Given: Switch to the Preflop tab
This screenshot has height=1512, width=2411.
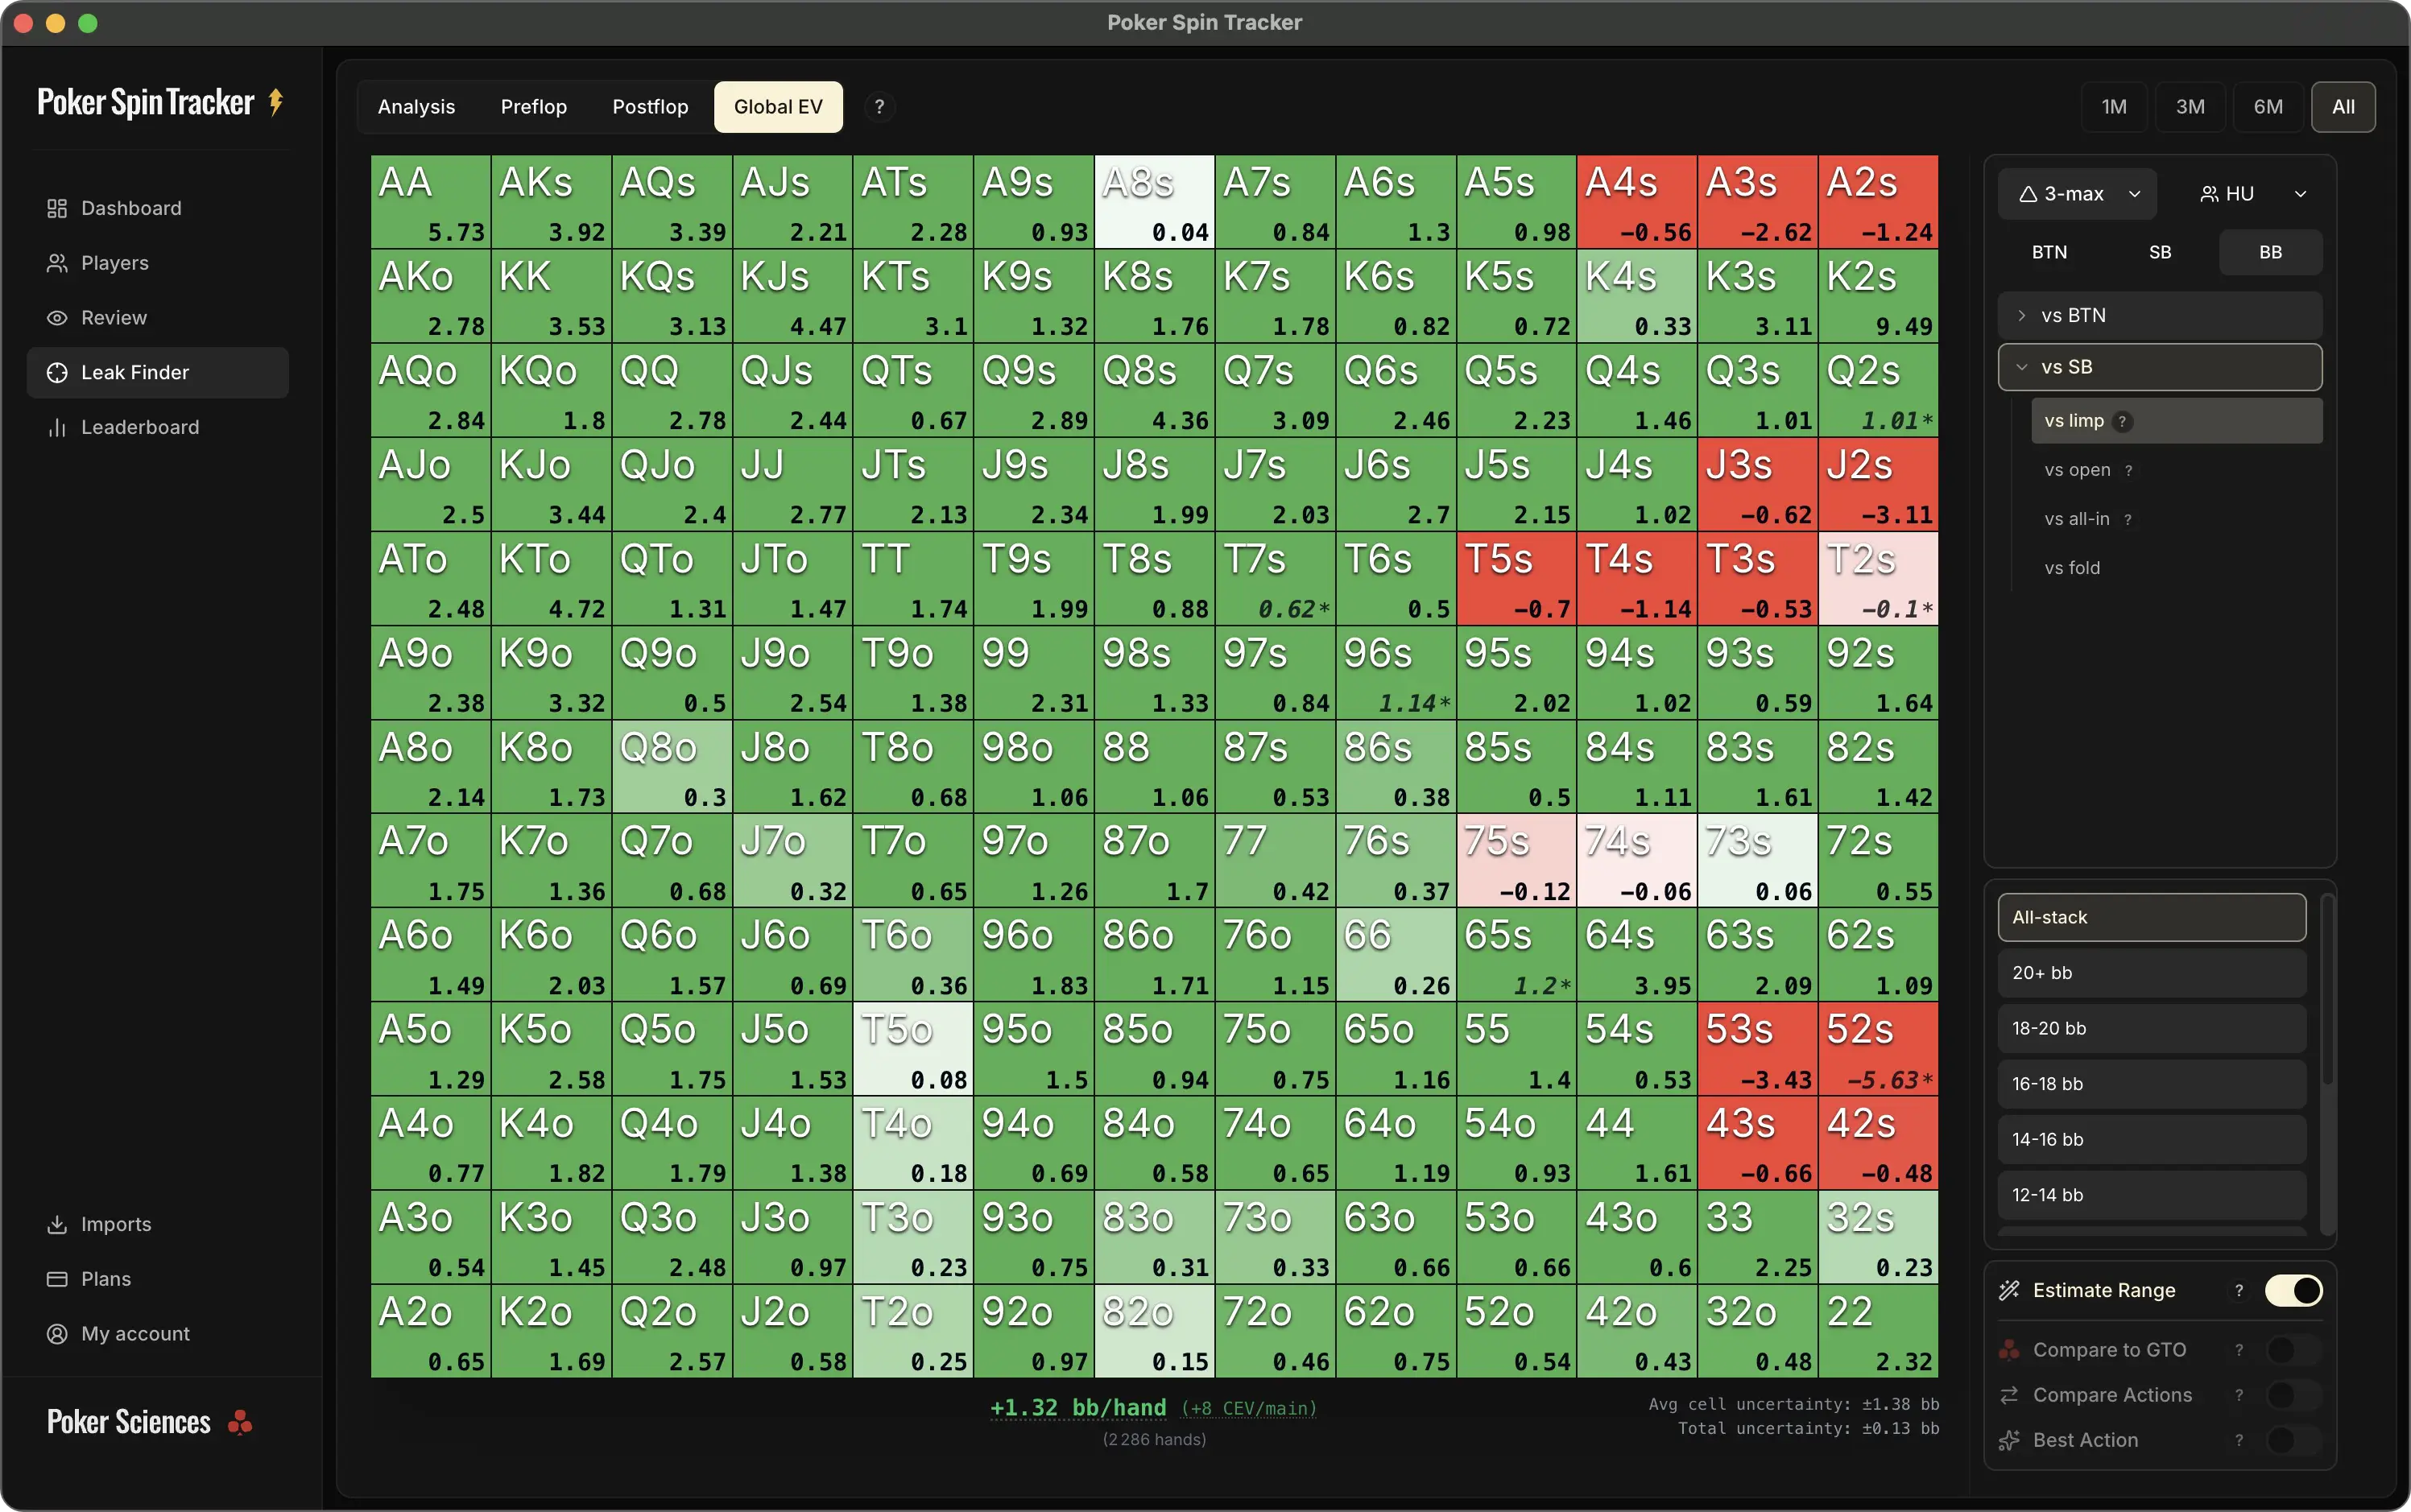Looking at the screenshot, I should pos(533,107).
